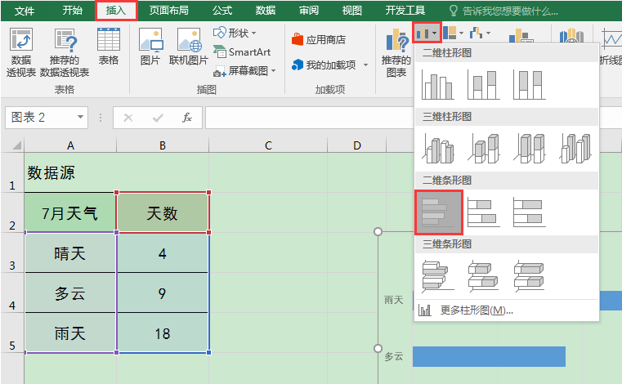Open Recommended Charts
This screenshot has width=622, height=384.
coord(396,53)
